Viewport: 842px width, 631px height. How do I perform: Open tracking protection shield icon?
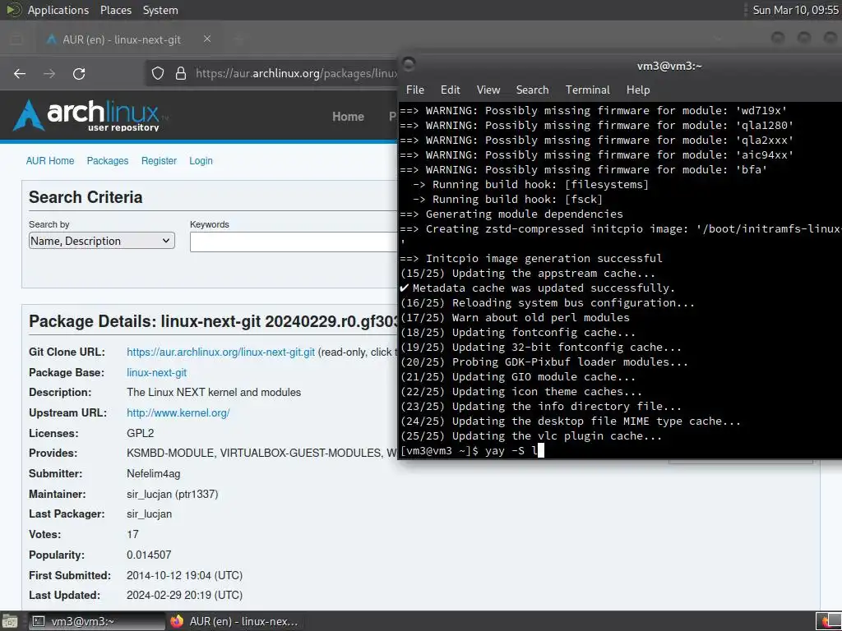click(x=157, y=73)
